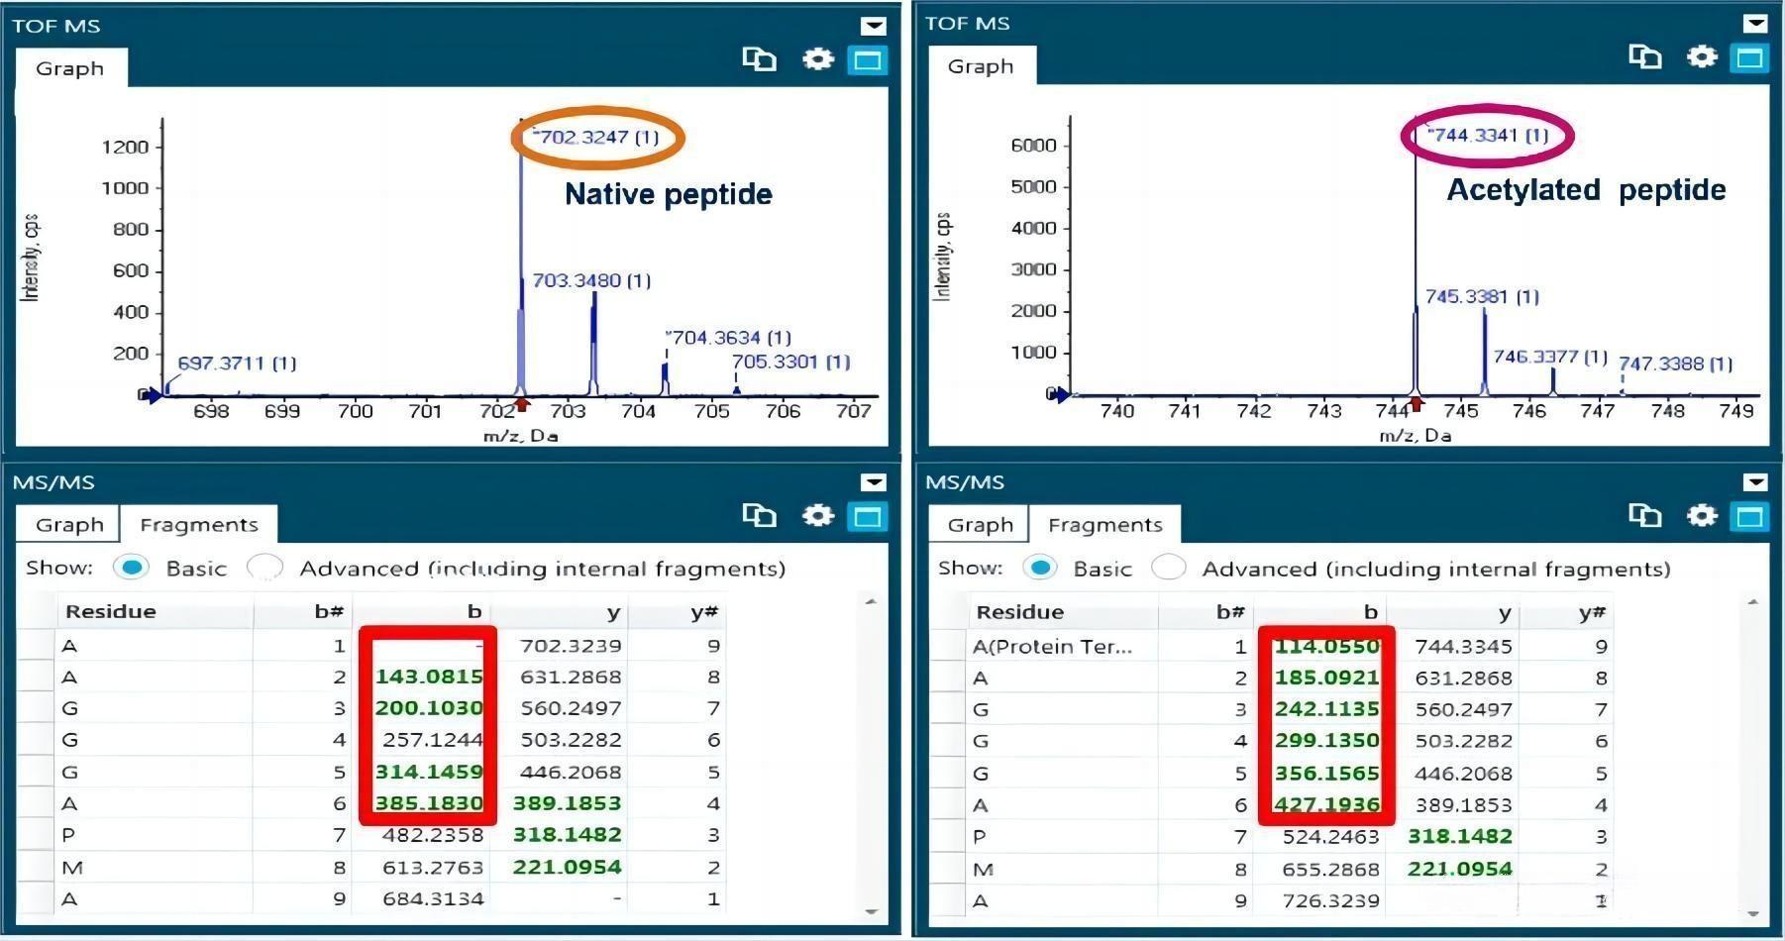Click blue axis arrow in acetylated TOF MS graph
1785x941 pixels.
(x=1060, y=395)
